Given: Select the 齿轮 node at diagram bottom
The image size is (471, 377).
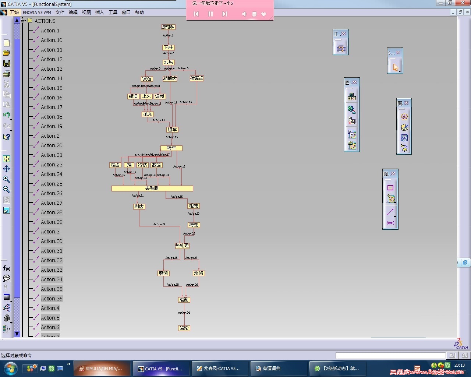Looking at the screenshot, I should (x=184, y=328).
